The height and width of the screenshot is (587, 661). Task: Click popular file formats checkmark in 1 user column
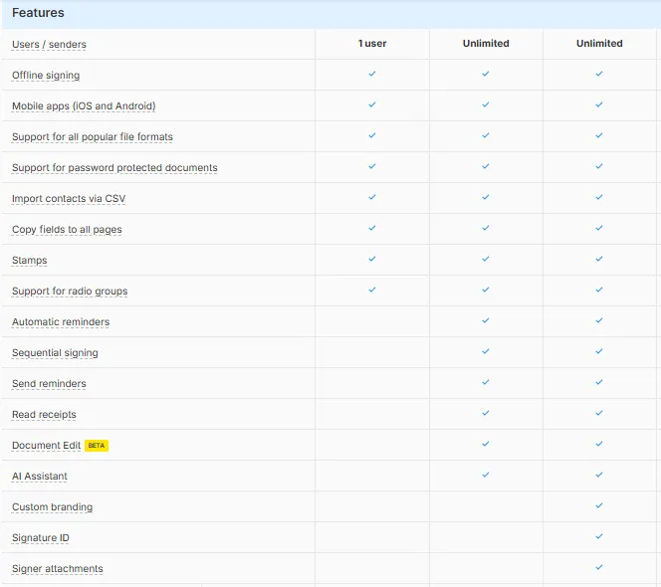372,135
